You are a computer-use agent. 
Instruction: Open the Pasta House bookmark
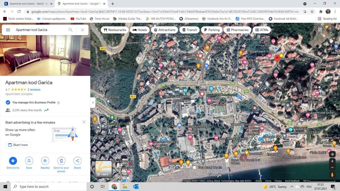click(x=100, y=19)
